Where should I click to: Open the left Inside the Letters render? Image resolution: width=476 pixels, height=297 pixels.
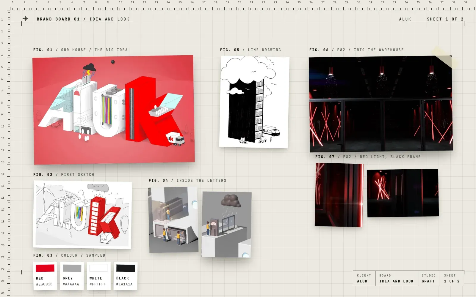point(173,219)
